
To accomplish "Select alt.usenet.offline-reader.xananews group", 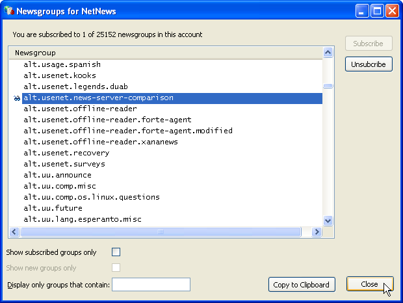I will pyautogui.click(x=100, y=142).
